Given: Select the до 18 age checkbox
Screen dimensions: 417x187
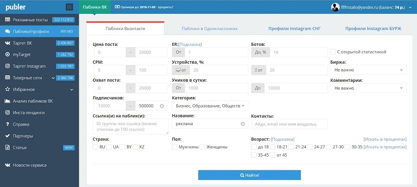Looking at the screenshot, I should (x=254, y=147).
